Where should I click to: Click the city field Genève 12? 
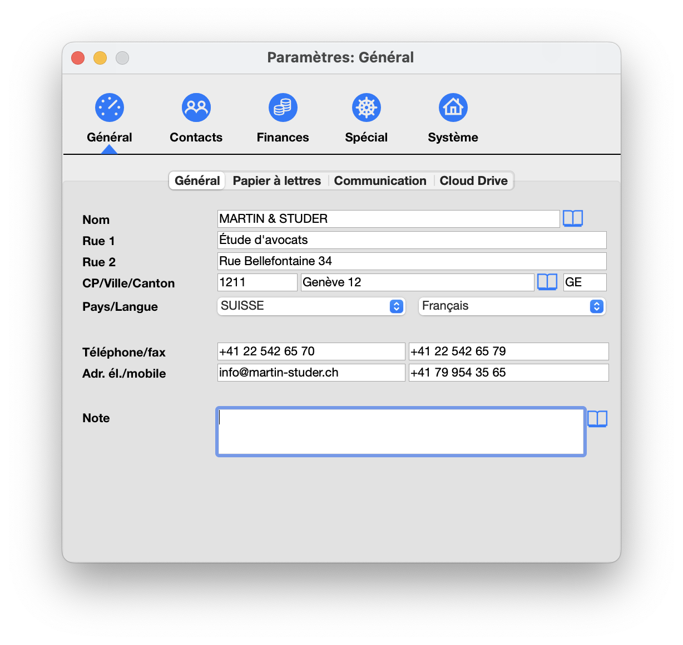(x=417, y=282)
